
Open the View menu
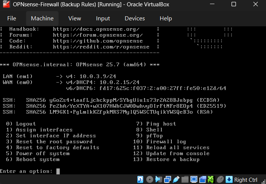click(x=75, y=19)
